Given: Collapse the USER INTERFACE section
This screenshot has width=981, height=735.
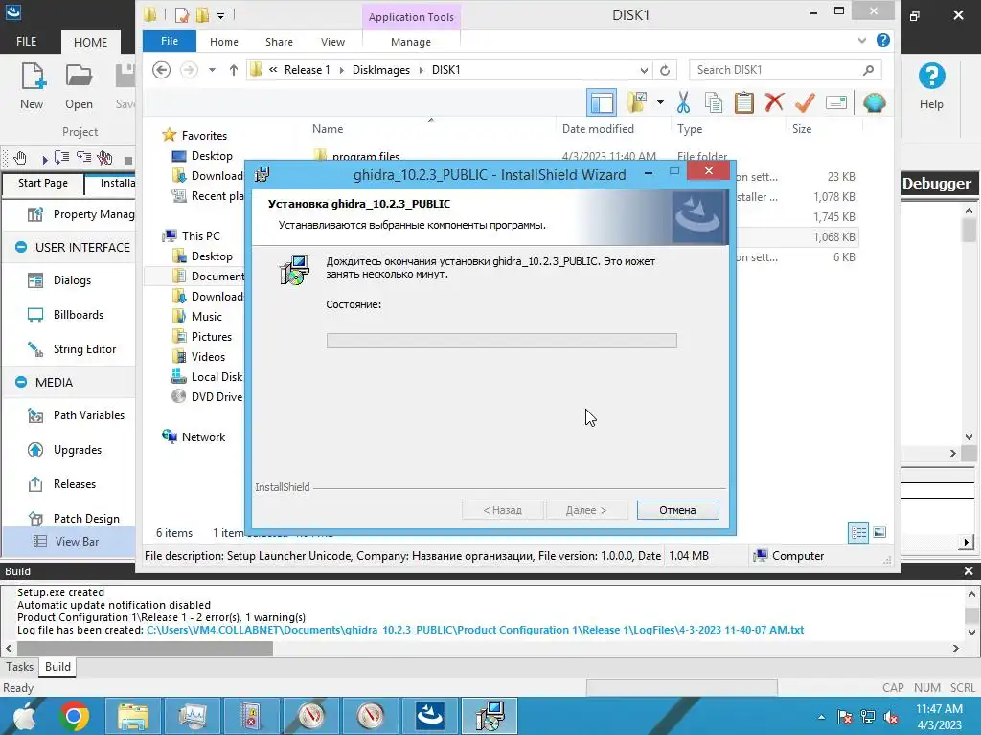Looking at the screenshot, I should tap(21, 248).
